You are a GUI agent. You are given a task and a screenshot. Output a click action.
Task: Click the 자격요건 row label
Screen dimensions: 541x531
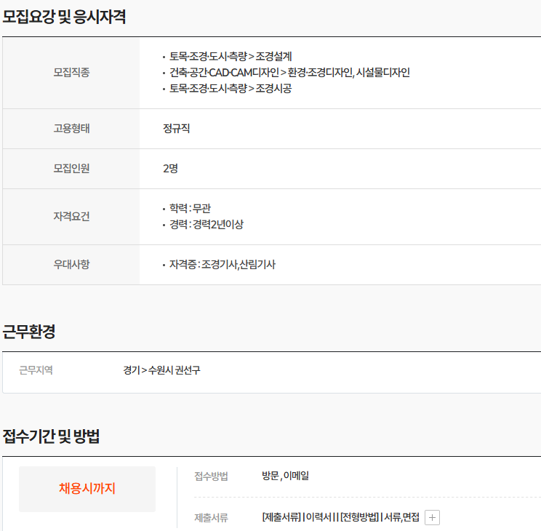coord(71,217)
